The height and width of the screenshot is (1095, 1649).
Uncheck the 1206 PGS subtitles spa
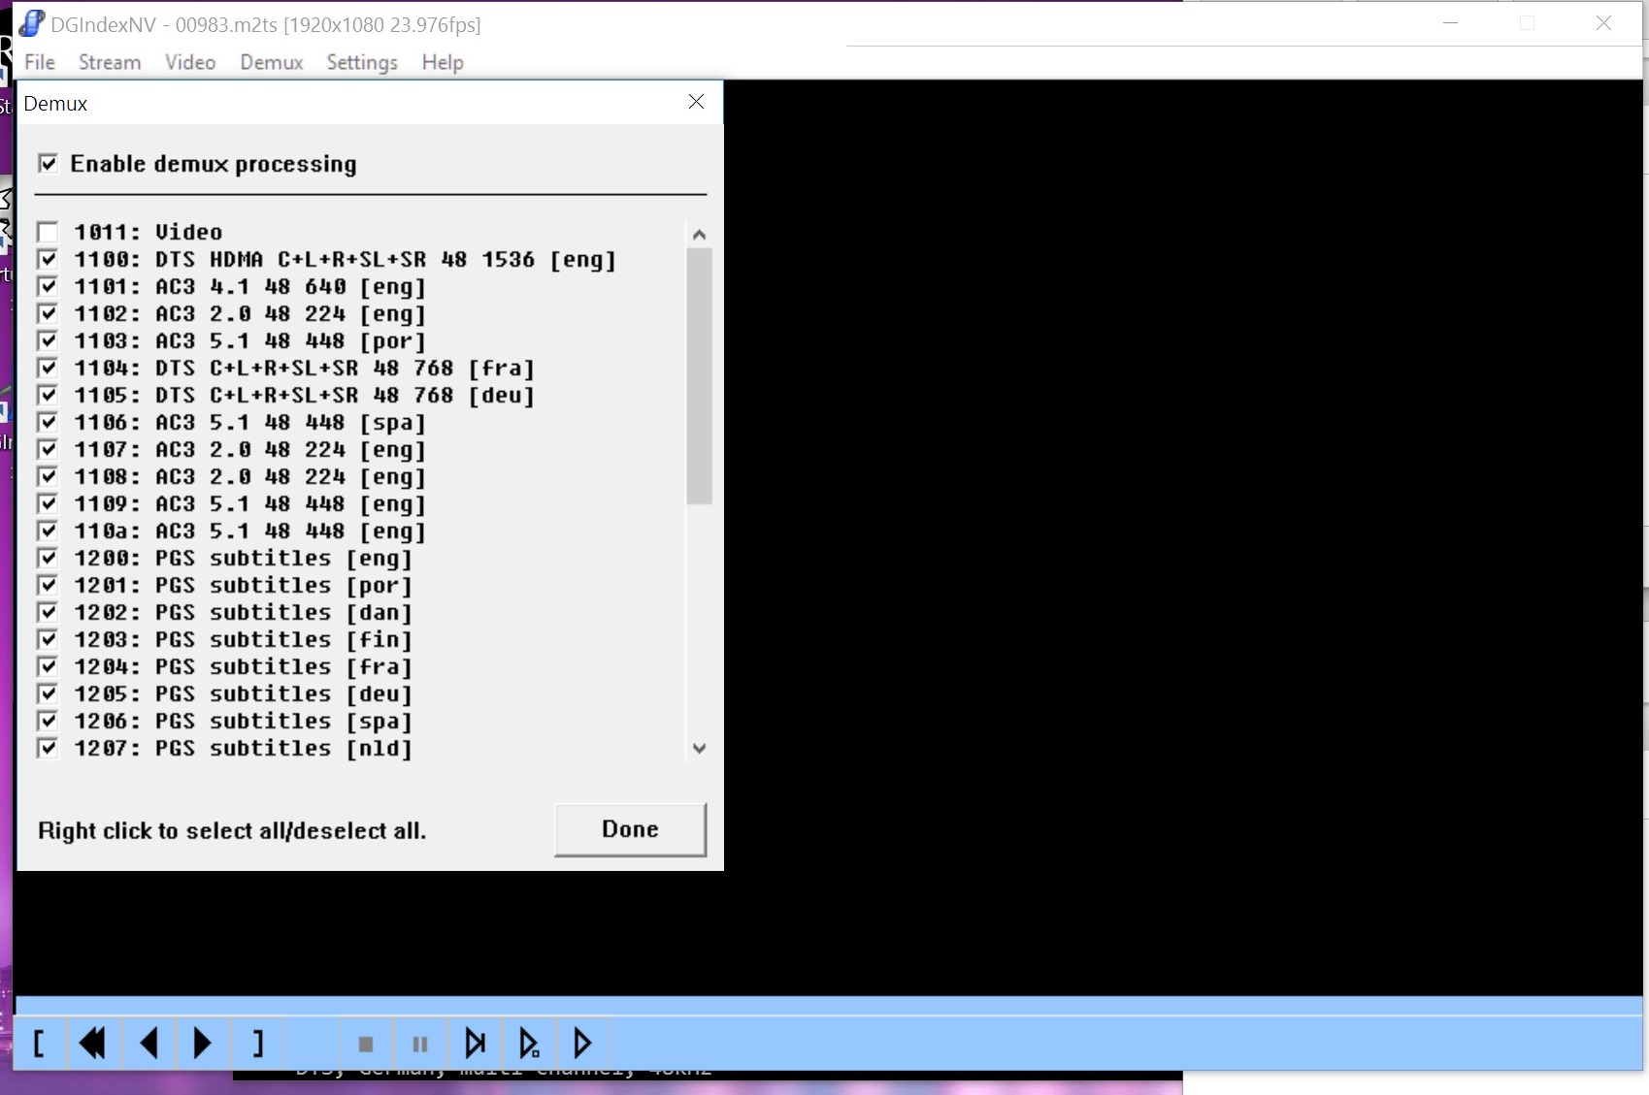pyautogui.click(x=48, y=721)
